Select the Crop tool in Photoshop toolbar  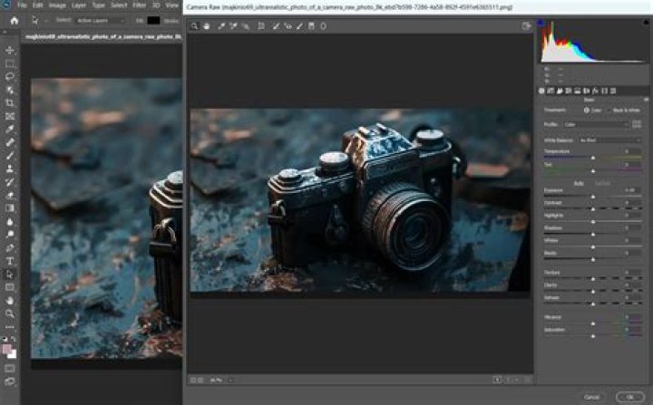point(10,103)
